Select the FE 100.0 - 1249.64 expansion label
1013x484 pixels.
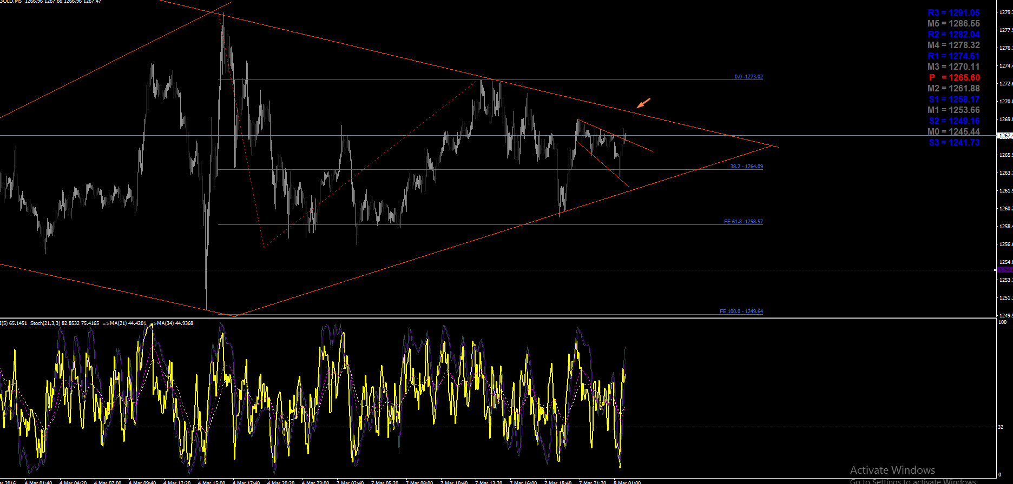(x=741, y=311)
